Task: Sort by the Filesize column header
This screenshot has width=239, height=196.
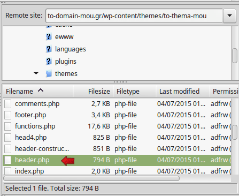Action: (94, 92)
